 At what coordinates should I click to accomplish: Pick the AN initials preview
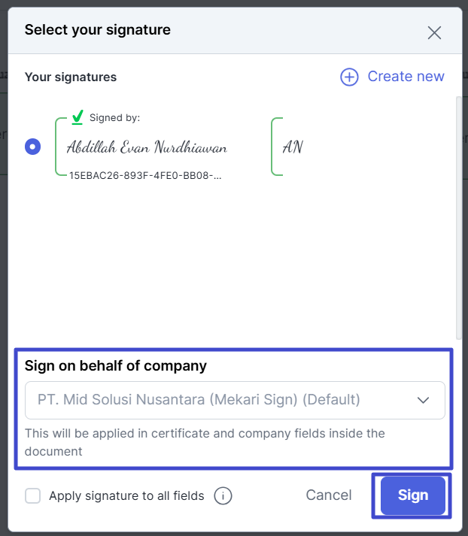point(293,147)
